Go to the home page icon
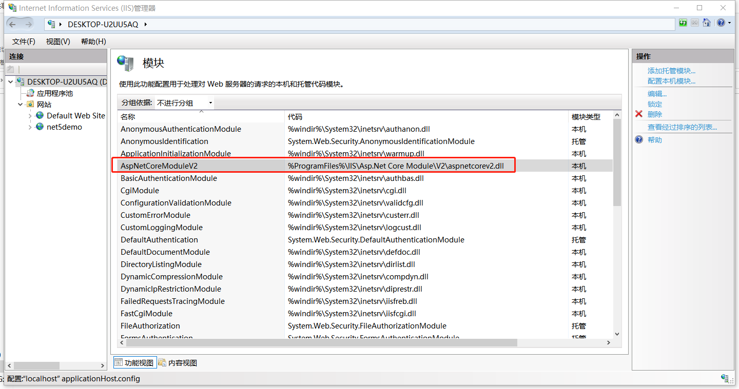Image resolution: width=739 pixels, height=389 pixels. [x=707, y=23]
